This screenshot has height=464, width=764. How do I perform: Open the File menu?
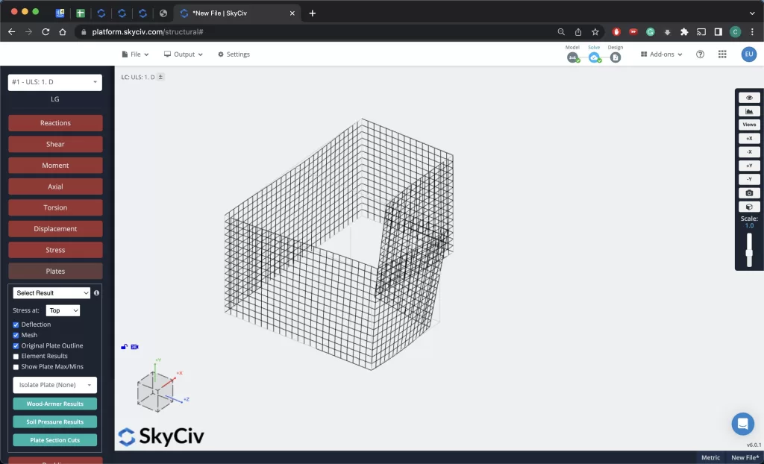click(x=135, y=54)
